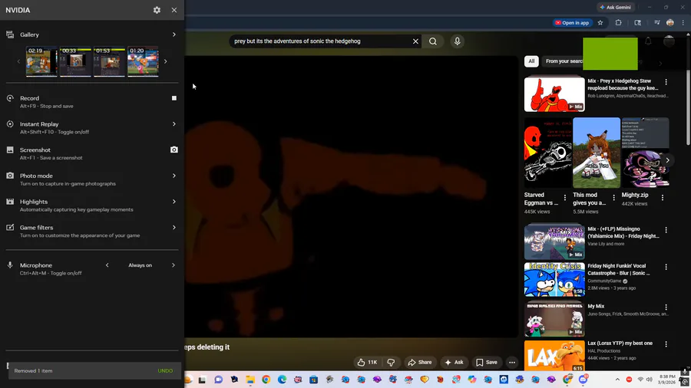
Task: Open the browser extensions puzzle icon
Action: [x=618, y=23]
